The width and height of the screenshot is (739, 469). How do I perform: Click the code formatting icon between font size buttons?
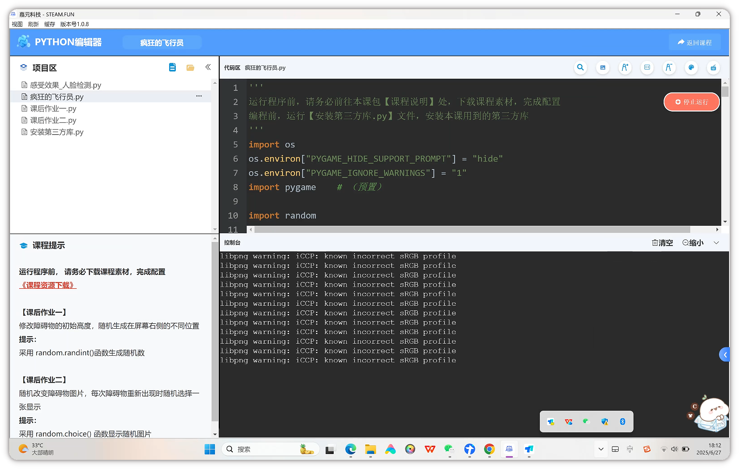(647, 67)
